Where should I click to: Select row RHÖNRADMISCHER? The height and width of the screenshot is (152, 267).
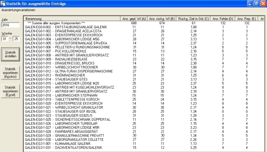click(x=144, y=75)
